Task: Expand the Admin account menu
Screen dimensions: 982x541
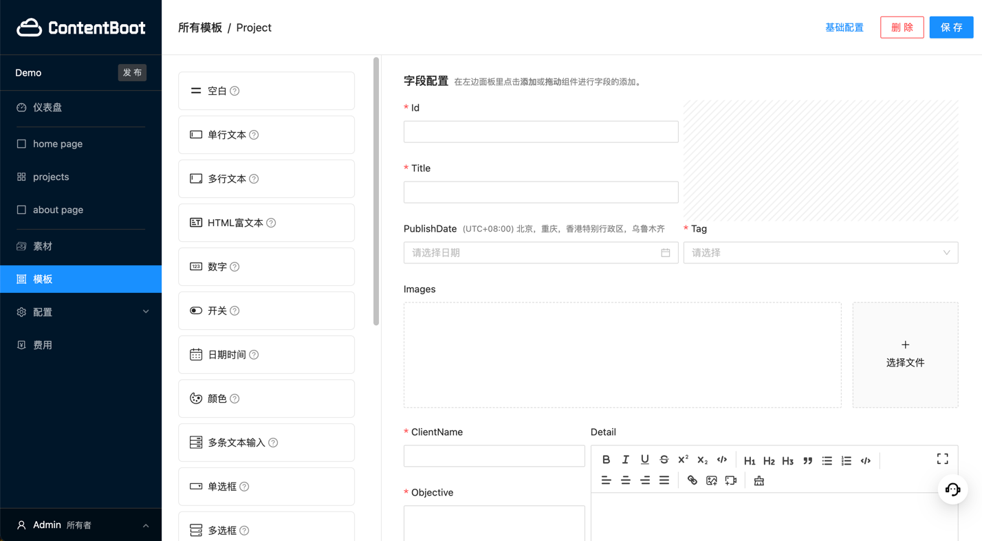Action: (x=80, y=525)
